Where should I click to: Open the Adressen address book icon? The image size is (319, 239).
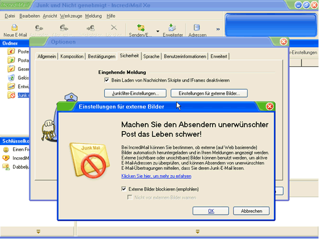tap(197, 27)
